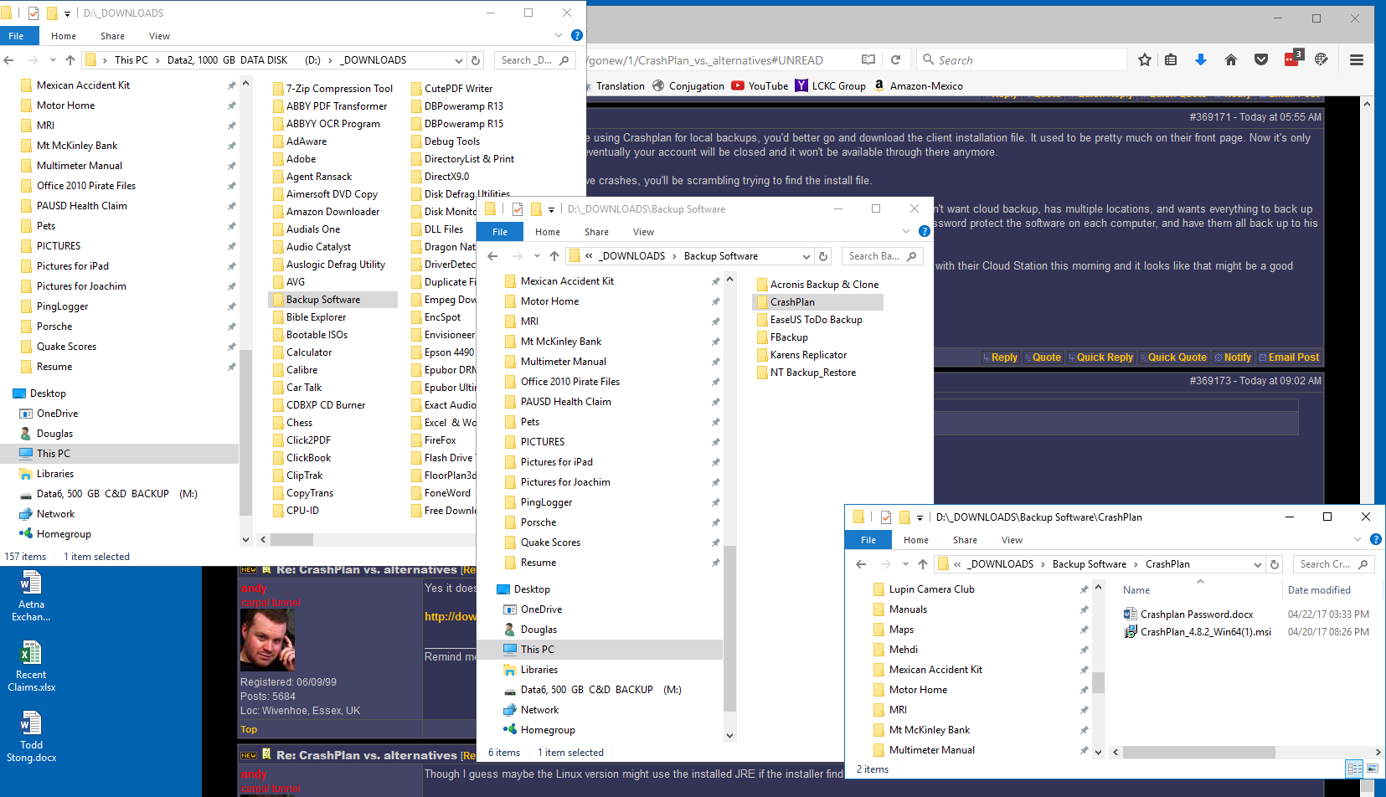Refresh the Backup Software explorer window
1386x797 pixels.
(x=823, y=256)
